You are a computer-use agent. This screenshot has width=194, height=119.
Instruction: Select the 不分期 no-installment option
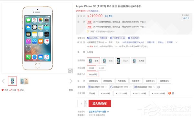[92, 93]
